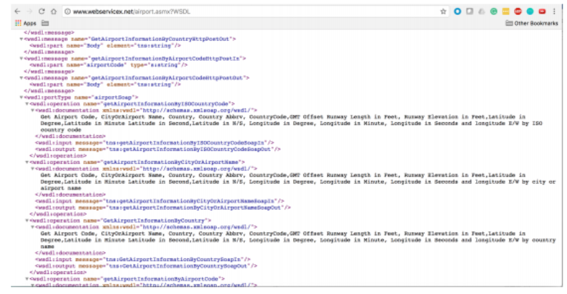Screen dimensions: 567x294
Task: Click output message getAirportInformationByCityOrAirportNameSoapOut line
Action: tap(163, 207)
